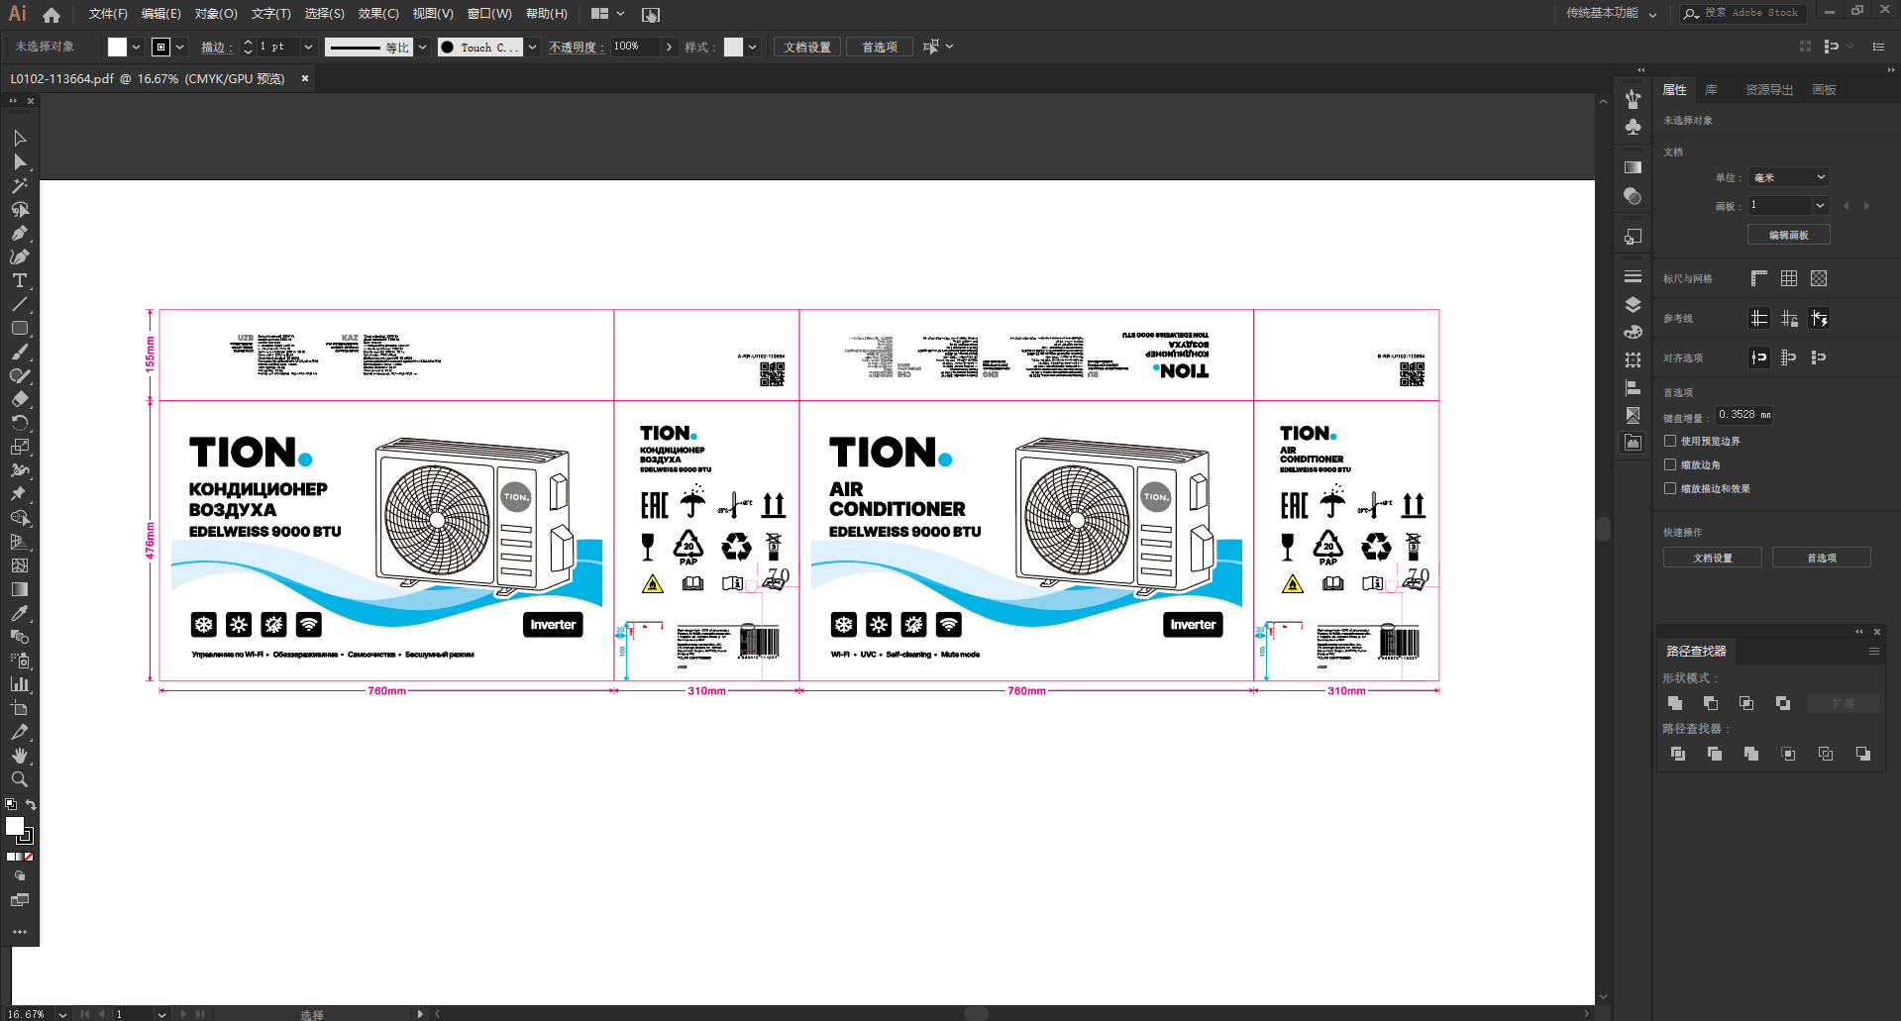
Task: Open the 文件(F) menu
Action: (x=108, y=14)
